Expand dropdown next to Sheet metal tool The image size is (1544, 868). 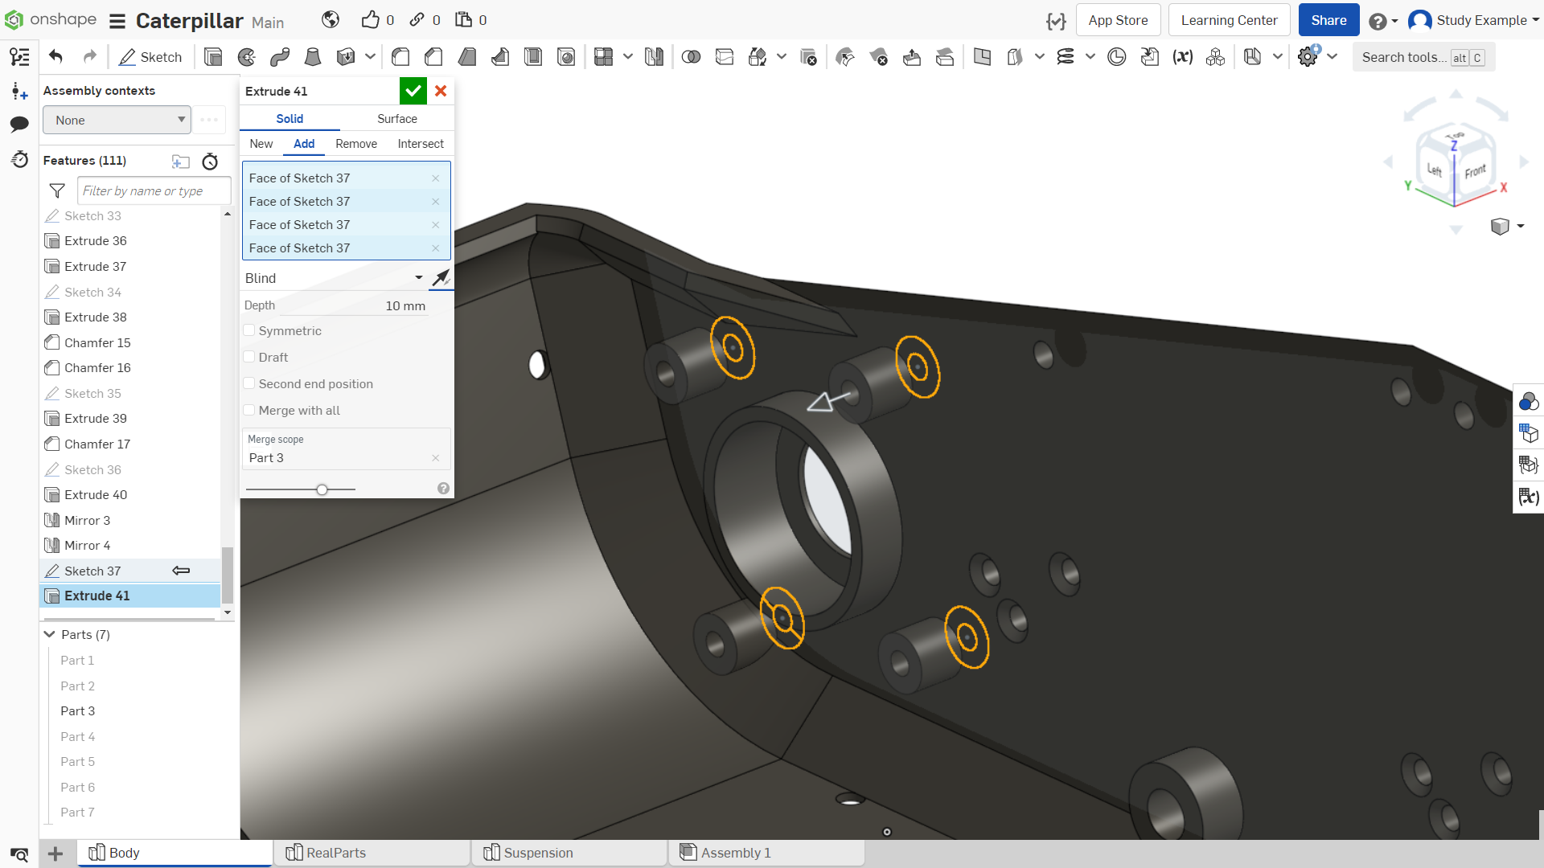coord(1277,57)
